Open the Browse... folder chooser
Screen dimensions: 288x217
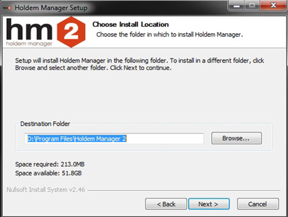237,138
